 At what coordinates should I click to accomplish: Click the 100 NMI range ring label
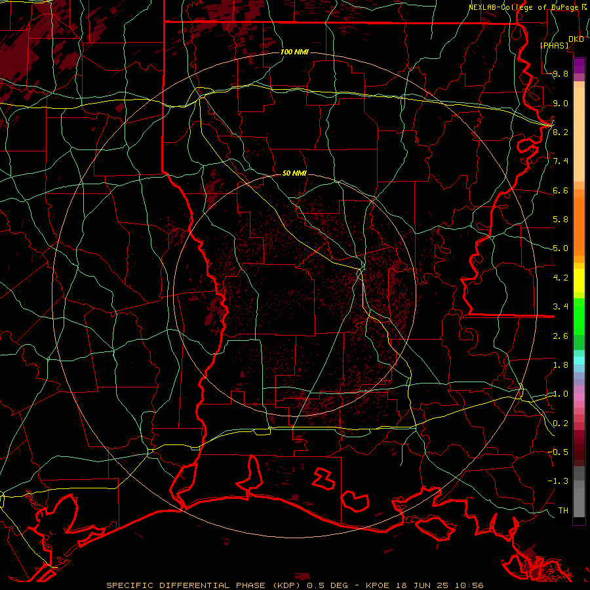[294, 52]
